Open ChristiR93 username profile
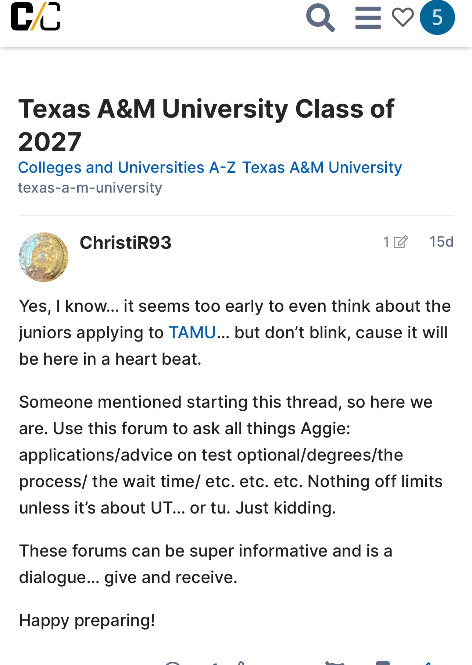The image size is (472, 665). 125,243
